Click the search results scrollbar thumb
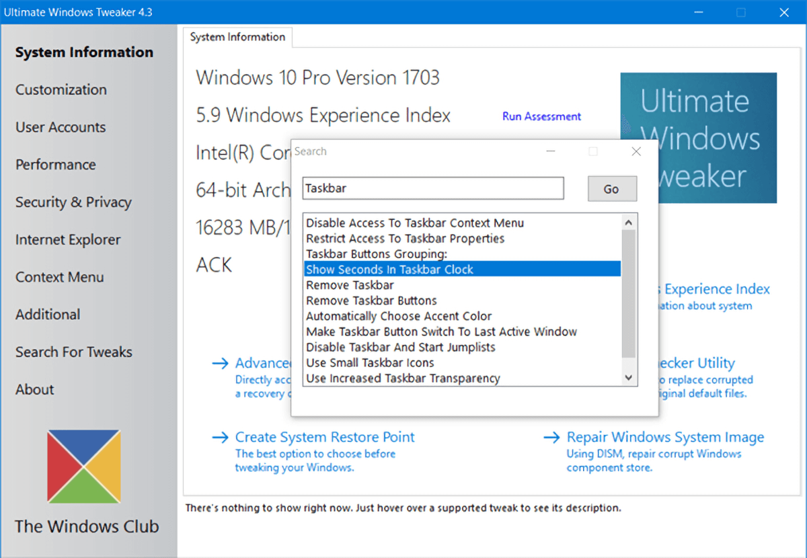The image size is (807, 558). [x=629, y=294]
